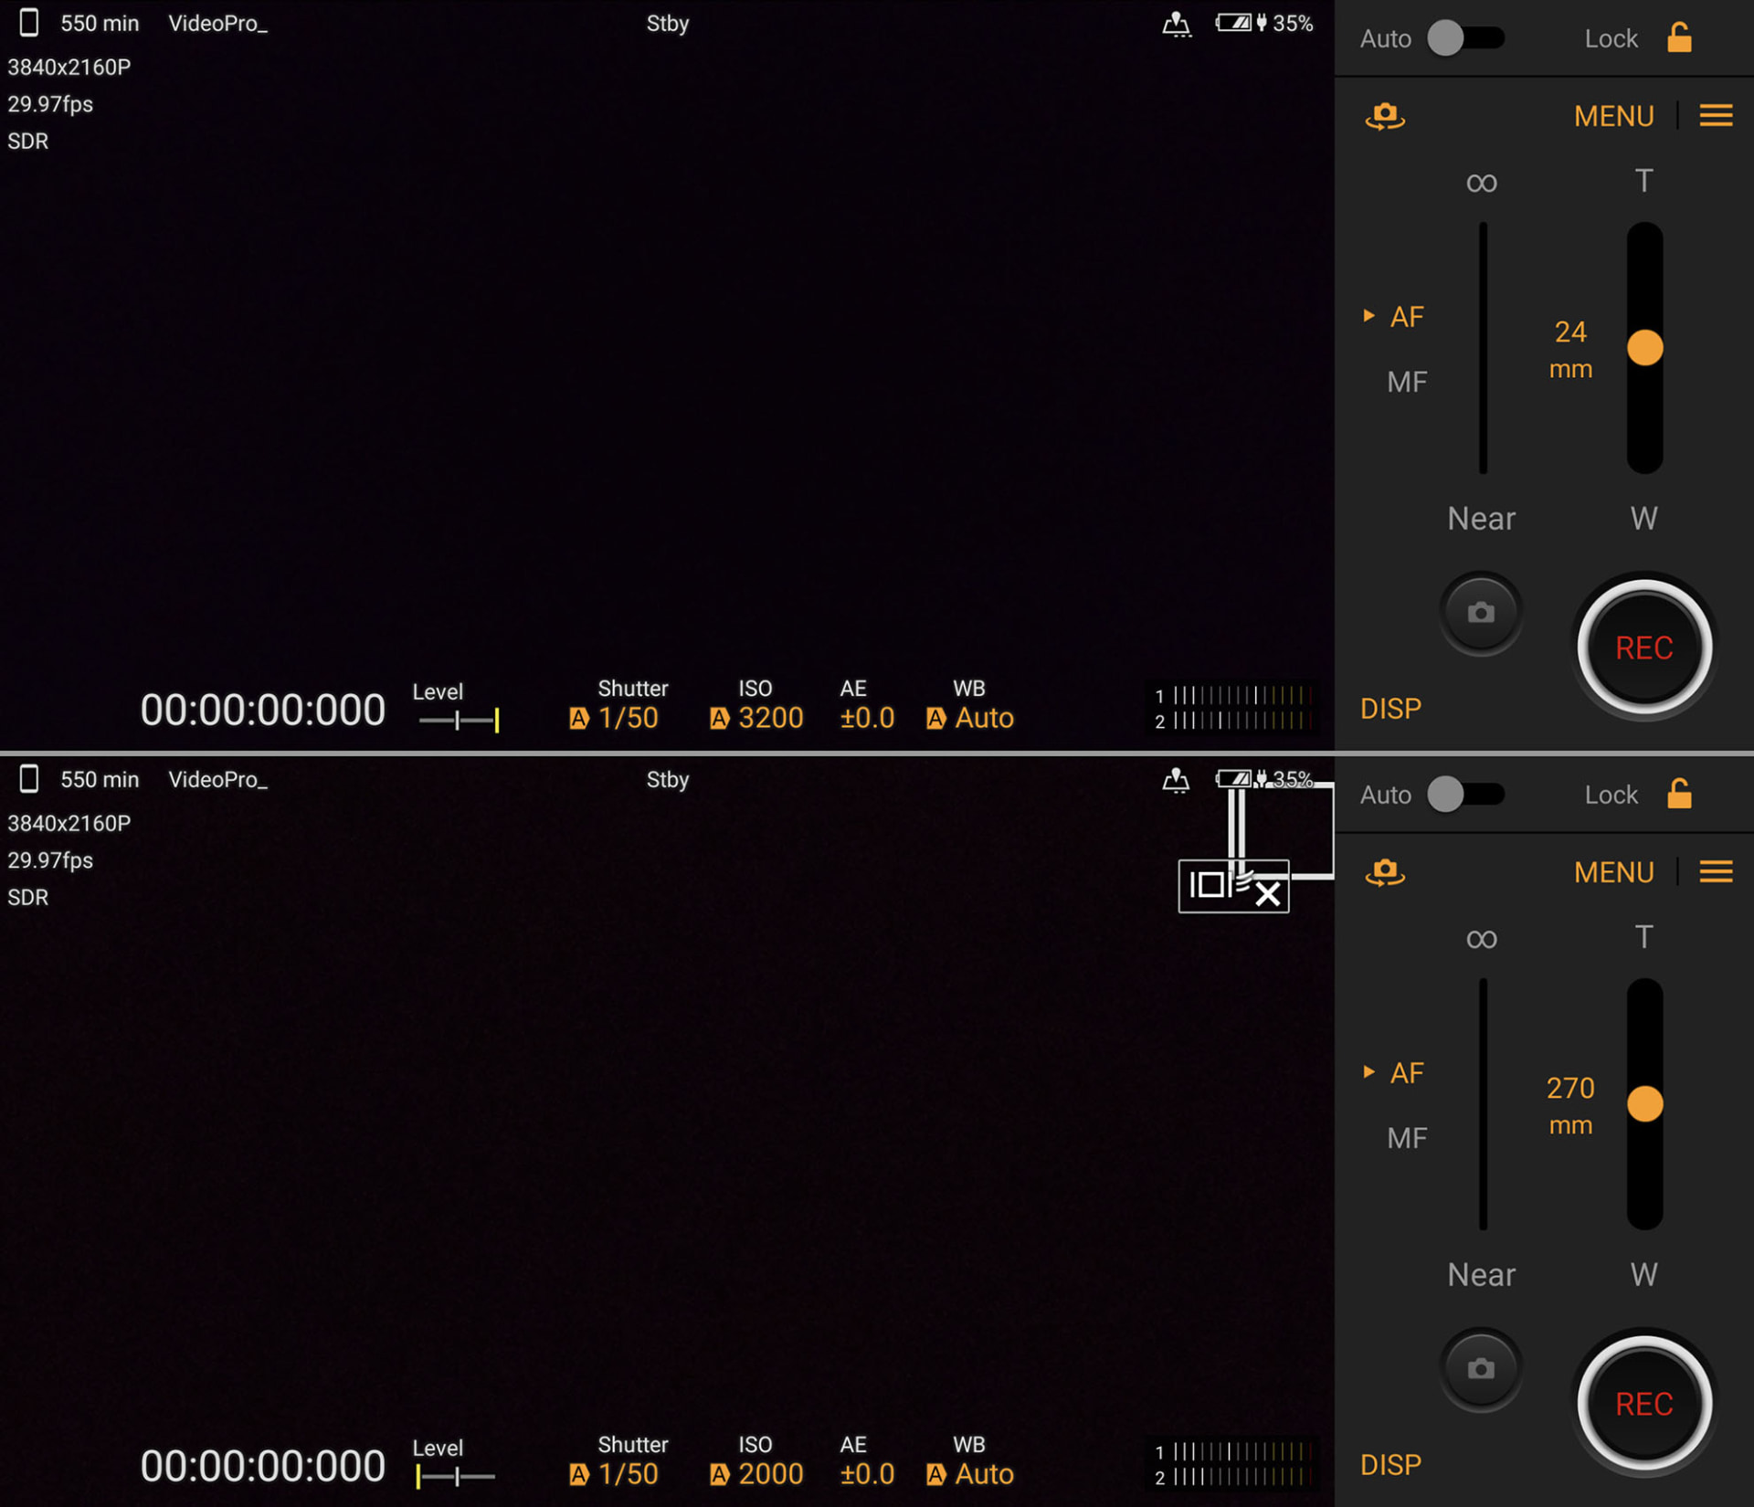Tap the switch-camera icon in the upper view
The image size is (1754, 1507).
click(x=1385, y=116)
